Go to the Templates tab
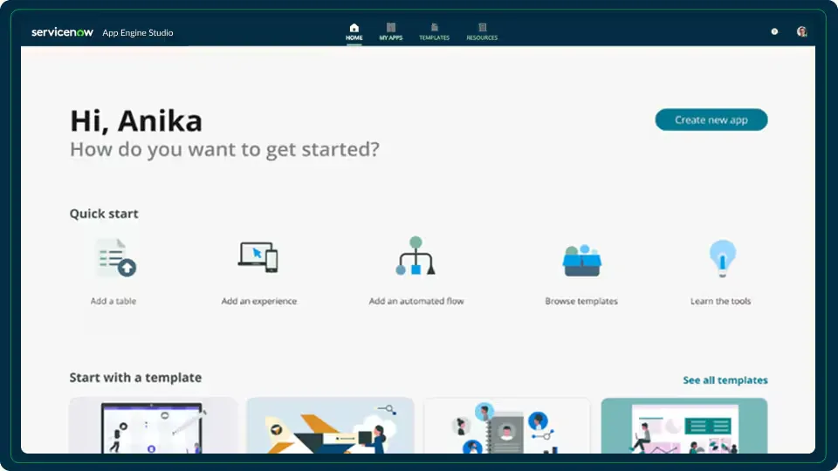 (434, 32)
